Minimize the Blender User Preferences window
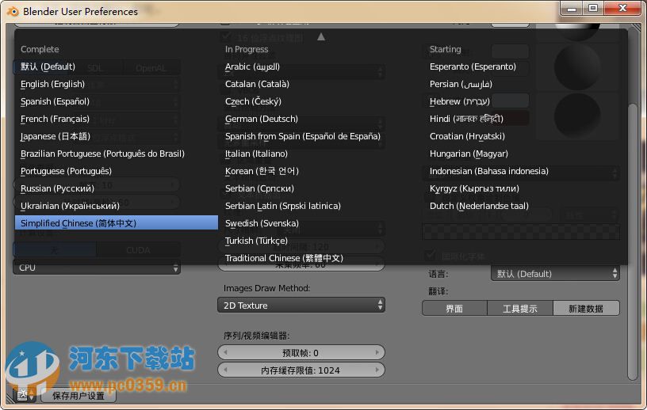 pos(572,9)
